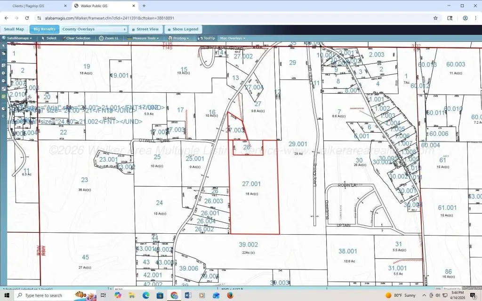Click the Show Legend button
The width and height of the screenshot is (482, 301).
[184, 29]
